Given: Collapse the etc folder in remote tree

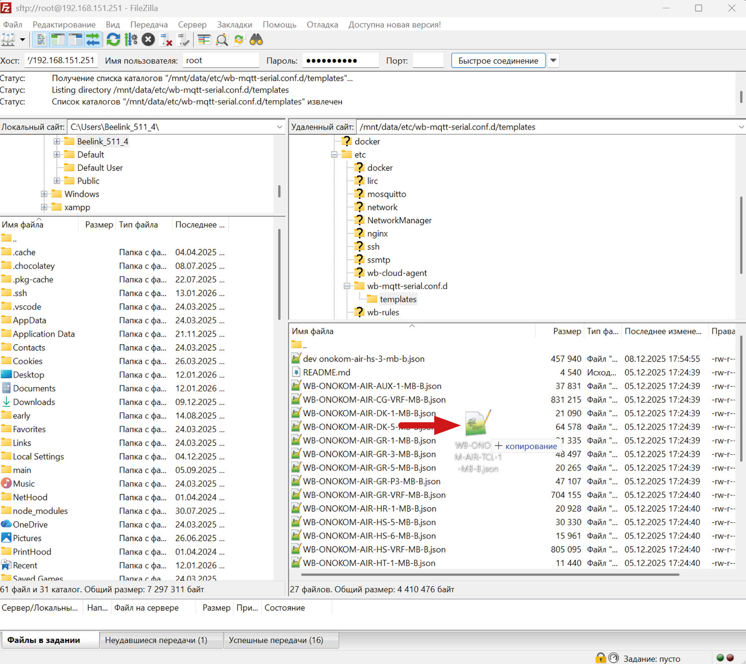Looking at the screenshot, I should [x=334, y=155].
